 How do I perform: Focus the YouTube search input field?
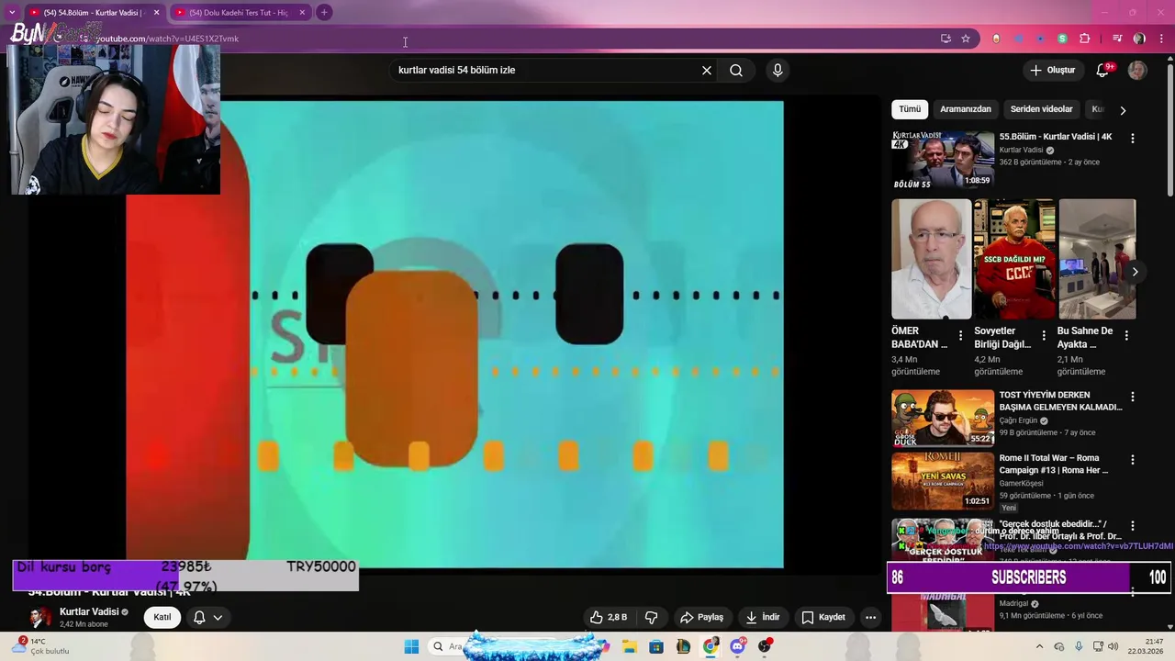[546, 70]
